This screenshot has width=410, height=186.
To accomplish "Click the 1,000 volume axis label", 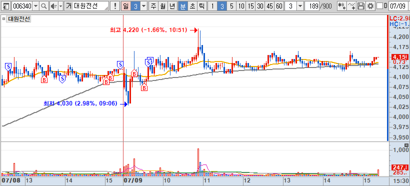I will [400, 150].
